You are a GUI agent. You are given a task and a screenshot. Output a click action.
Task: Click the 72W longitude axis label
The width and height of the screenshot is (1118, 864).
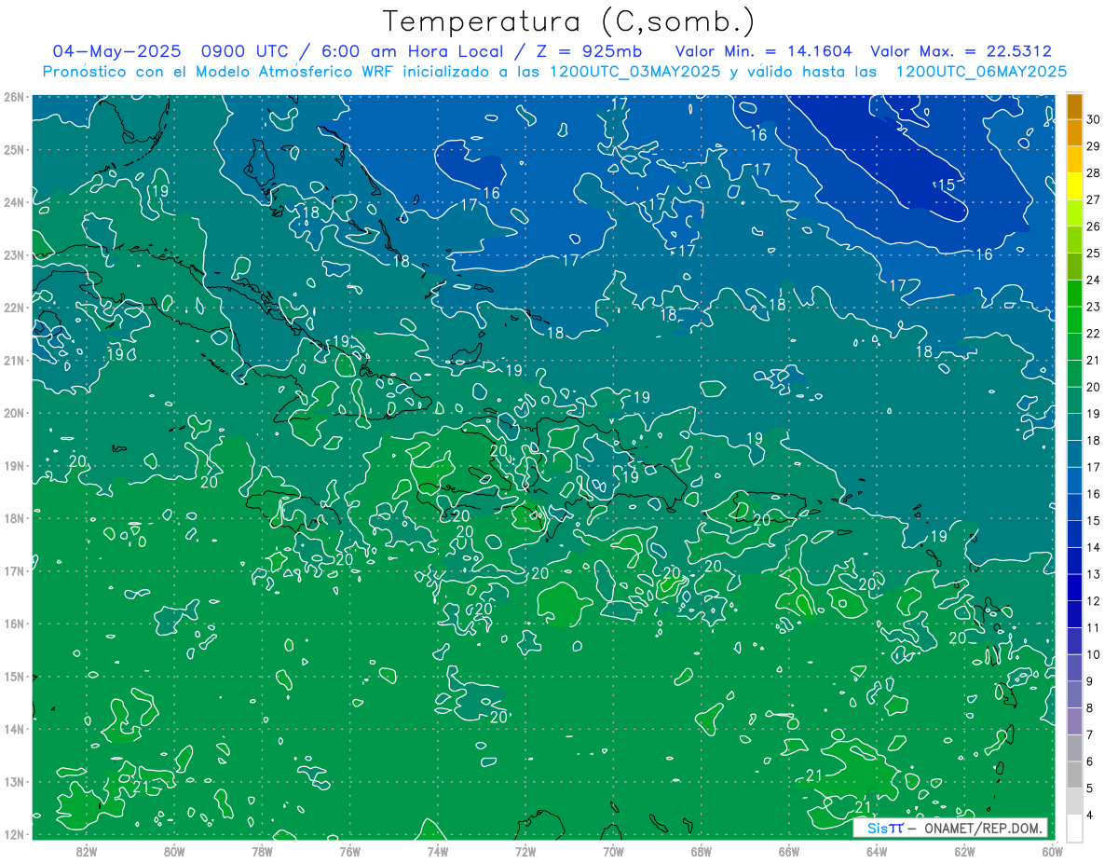coord(525,850)
